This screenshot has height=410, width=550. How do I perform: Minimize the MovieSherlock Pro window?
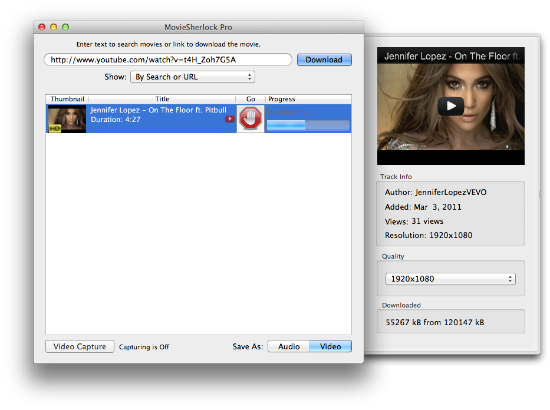(x=54, y=27)
